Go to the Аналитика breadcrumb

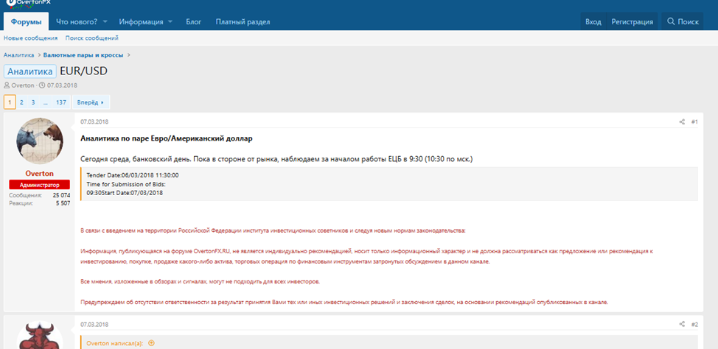tap(18, 55)
